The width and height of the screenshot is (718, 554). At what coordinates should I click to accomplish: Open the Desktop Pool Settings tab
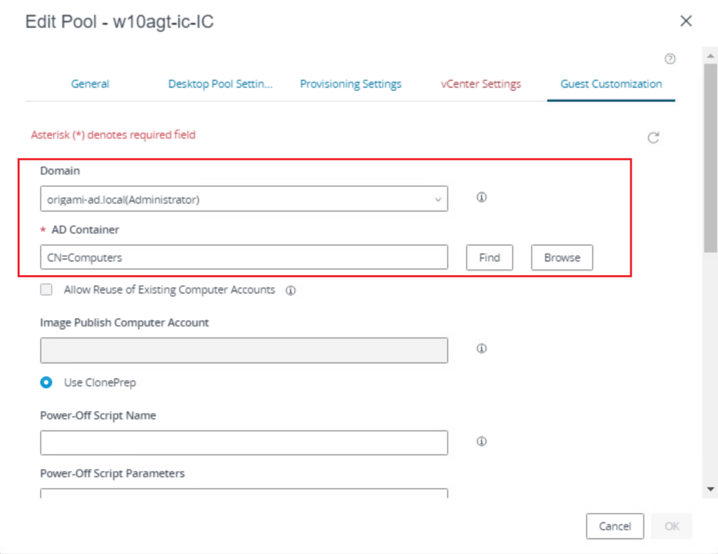[220, 84]
